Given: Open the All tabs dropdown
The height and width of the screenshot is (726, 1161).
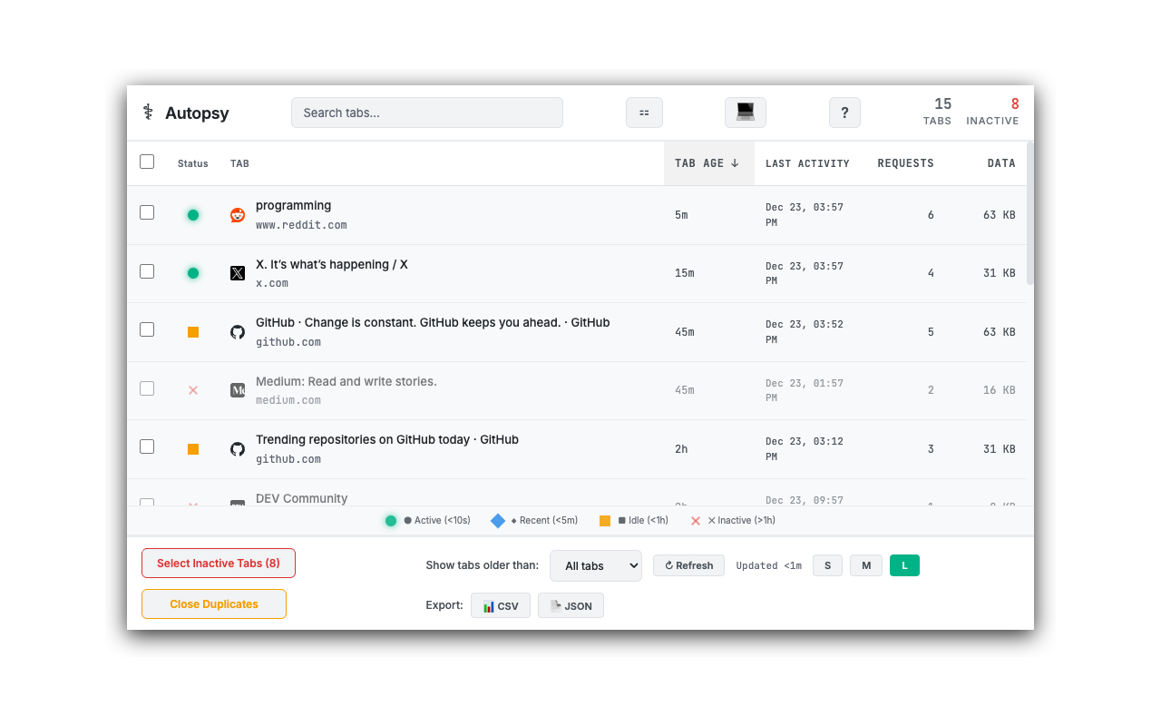Looking at the screenshot, I should click(596, 565).
